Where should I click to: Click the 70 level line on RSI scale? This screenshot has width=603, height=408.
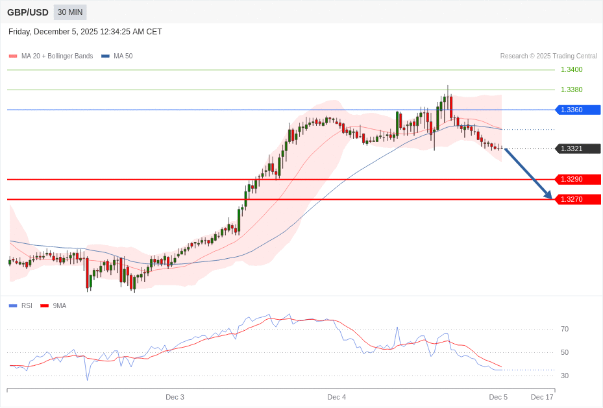[564, 329]
